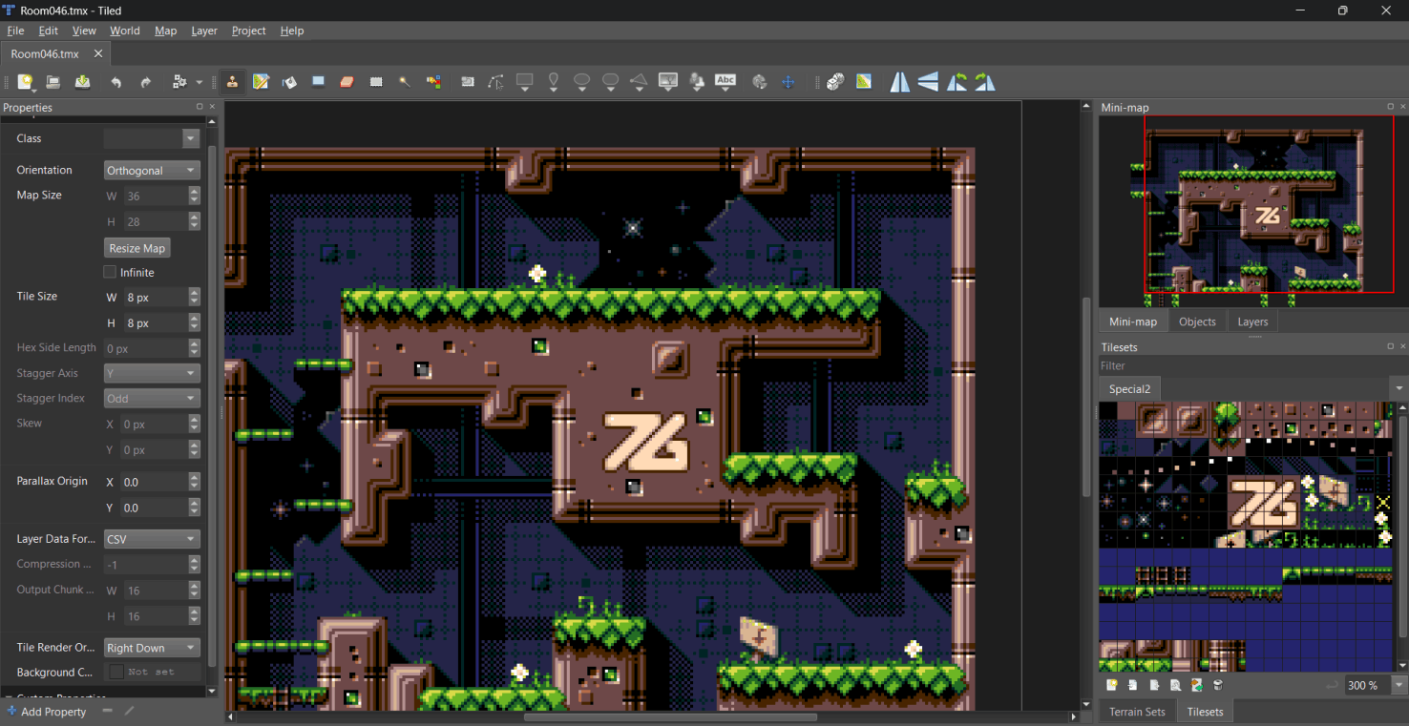Toggle Terrain Fill Mode icon
Screen dimensions: 1409x726
coord(864,82)
